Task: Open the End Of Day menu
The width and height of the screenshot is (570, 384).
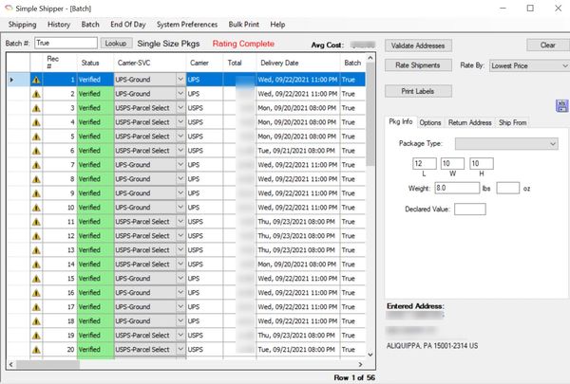Action: (128, 24)
